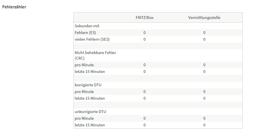Click "letzte 15 Minuten" label under unkorrigierte DTU
Screen dimensions: 261x130
[90, 125]
